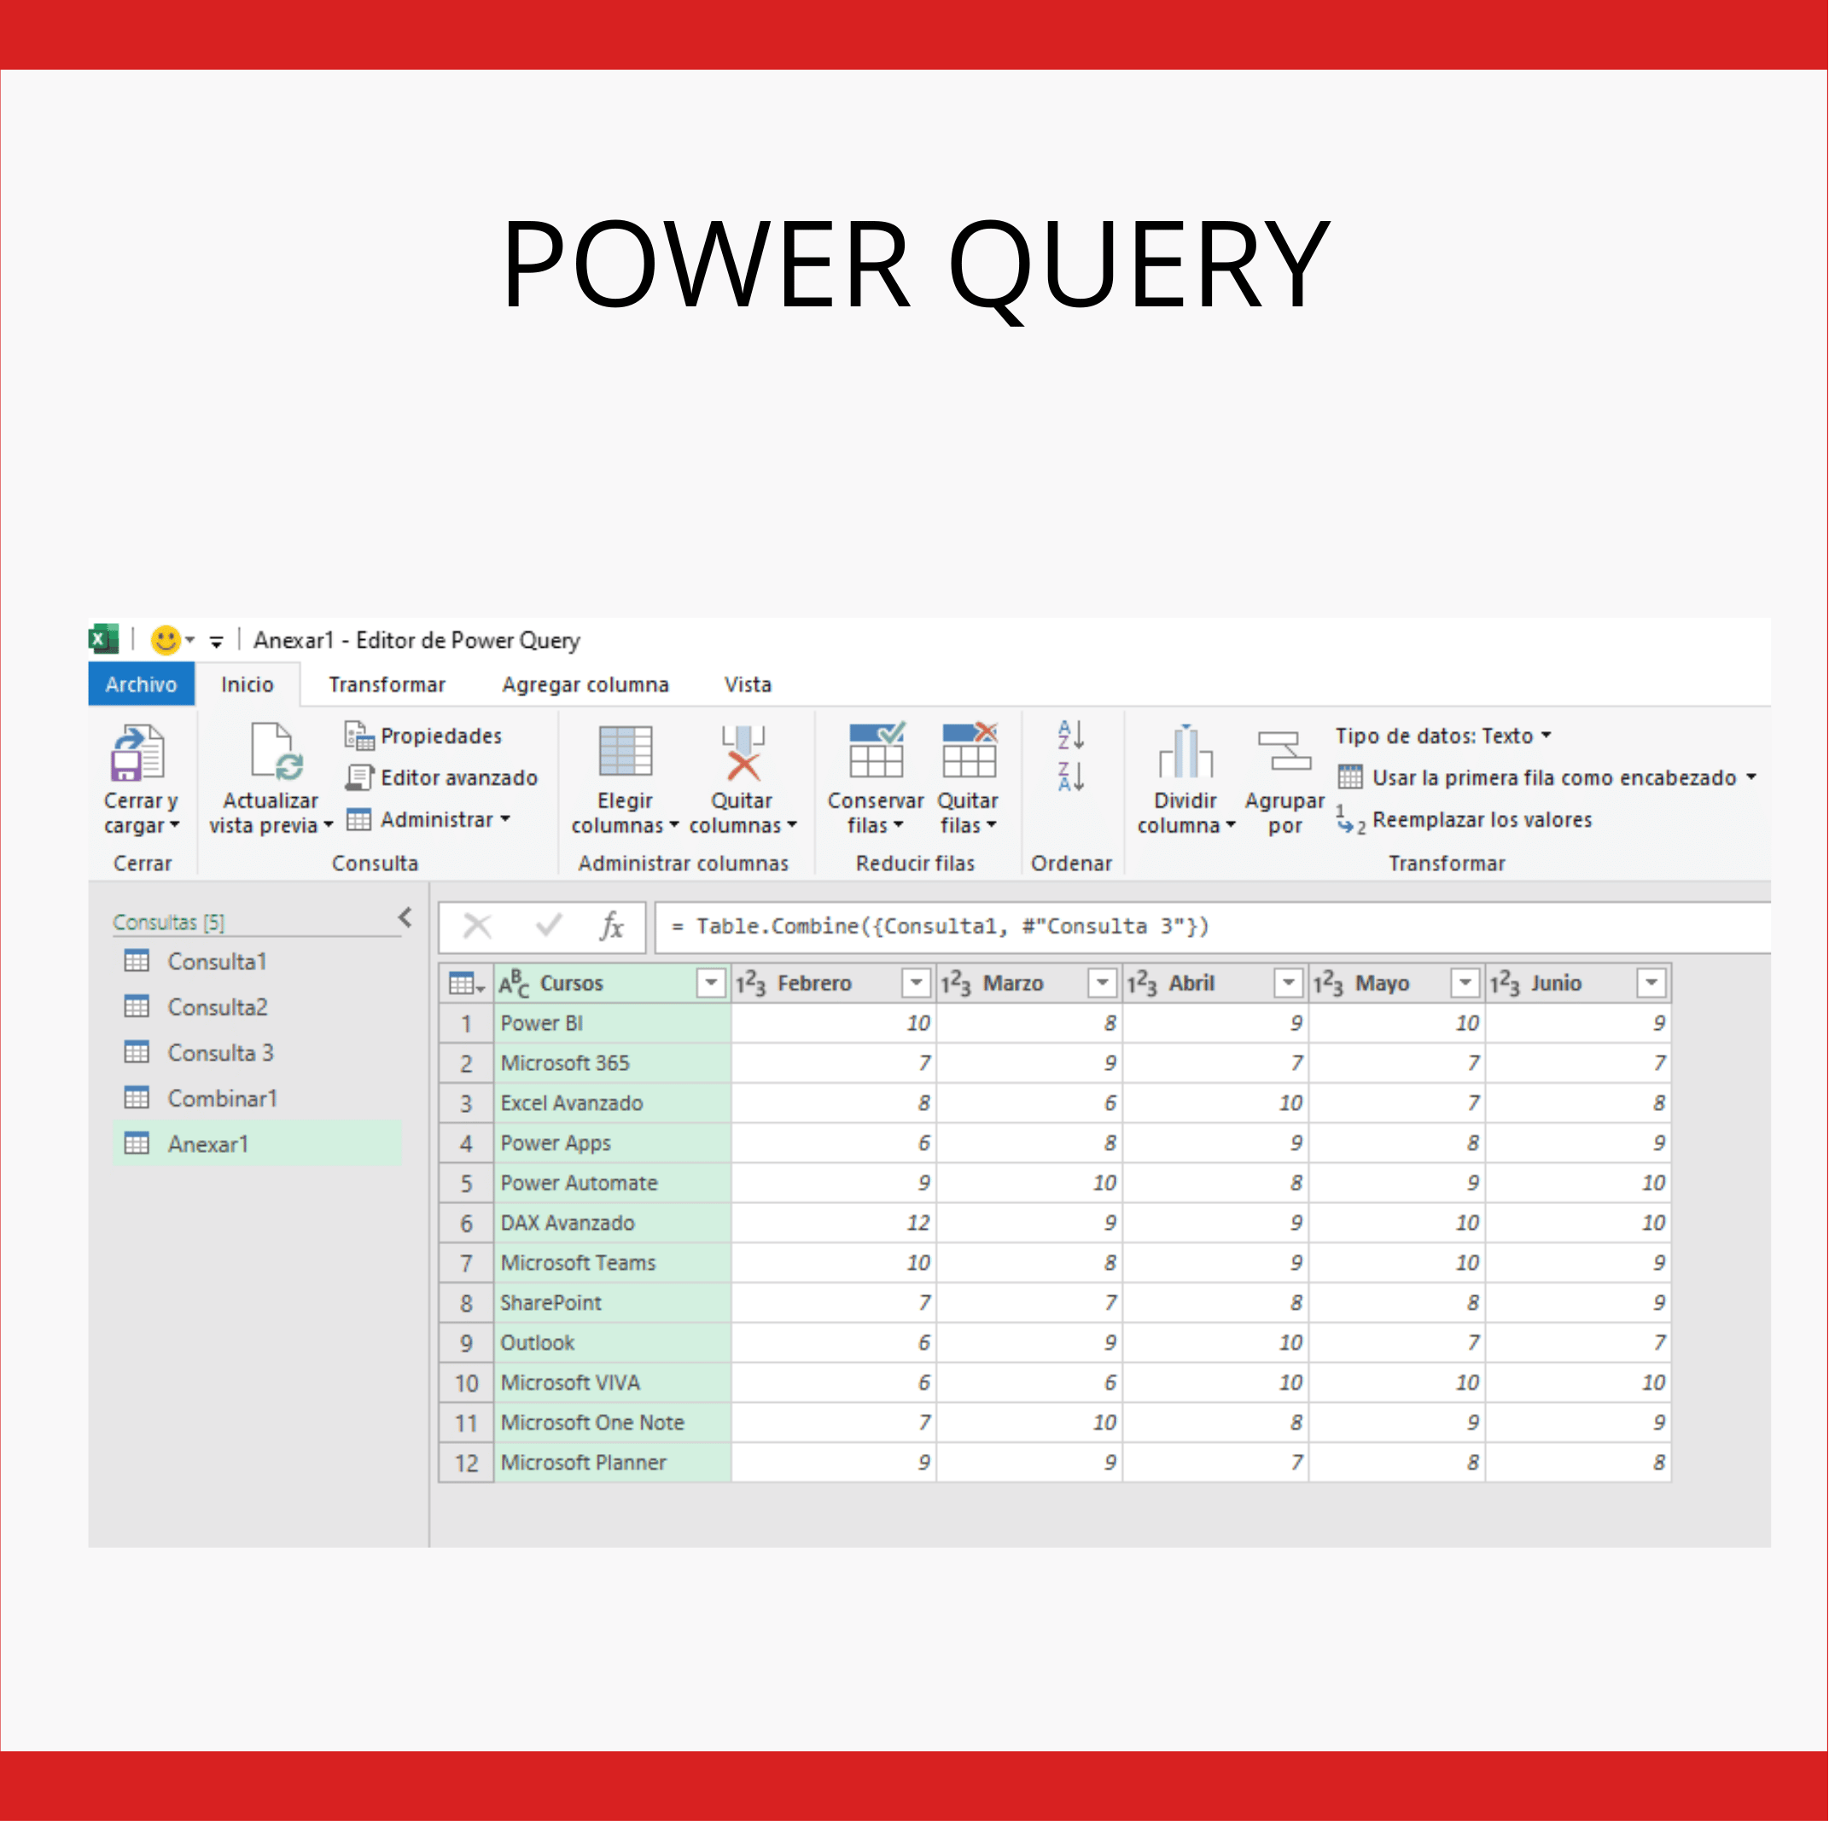
Task: Click the 123 type icon of Junio
Action: tap(1506, 983)
